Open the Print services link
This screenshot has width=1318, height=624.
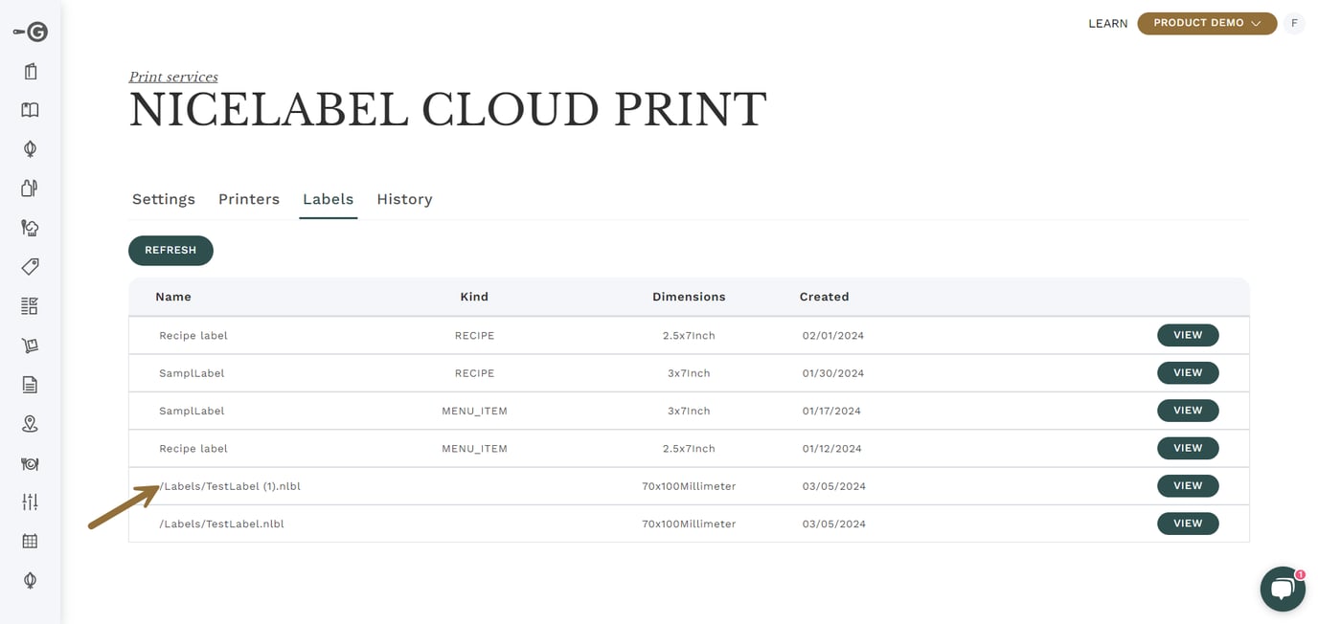[x=173, y=77]
